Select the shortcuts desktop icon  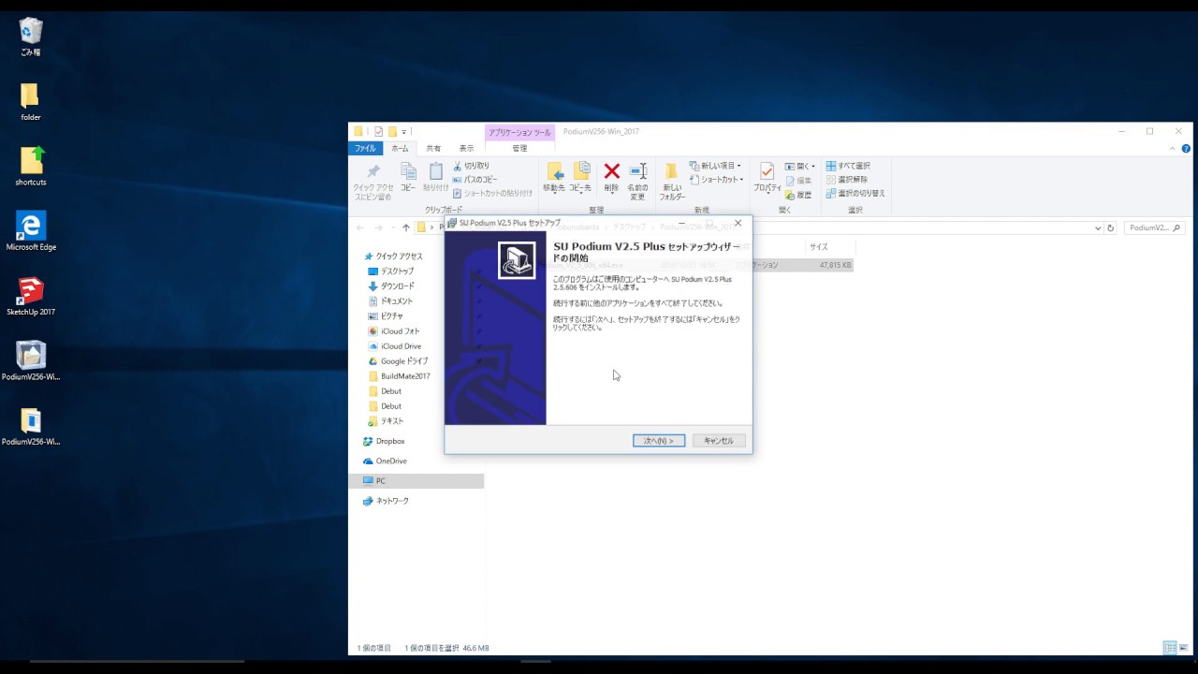[x=31, y=167]
